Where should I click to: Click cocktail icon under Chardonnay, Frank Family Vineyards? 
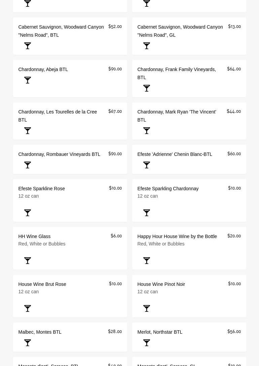coord(147,88)
